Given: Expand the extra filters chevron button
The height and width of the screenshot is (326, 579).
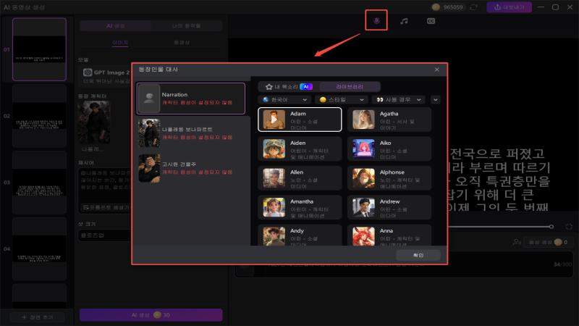Looking at the screenshot, I should coord(436,100).
